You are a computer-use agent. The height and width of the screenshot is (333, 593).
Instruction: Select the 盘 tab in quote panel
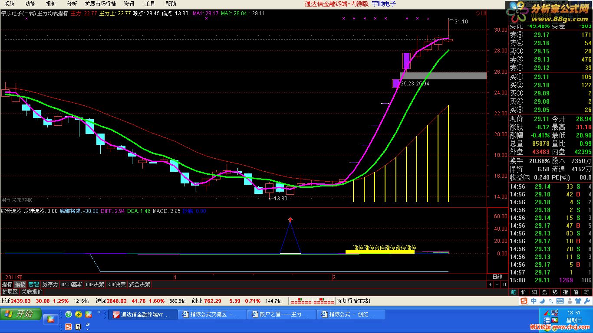(x=545, y=292)
